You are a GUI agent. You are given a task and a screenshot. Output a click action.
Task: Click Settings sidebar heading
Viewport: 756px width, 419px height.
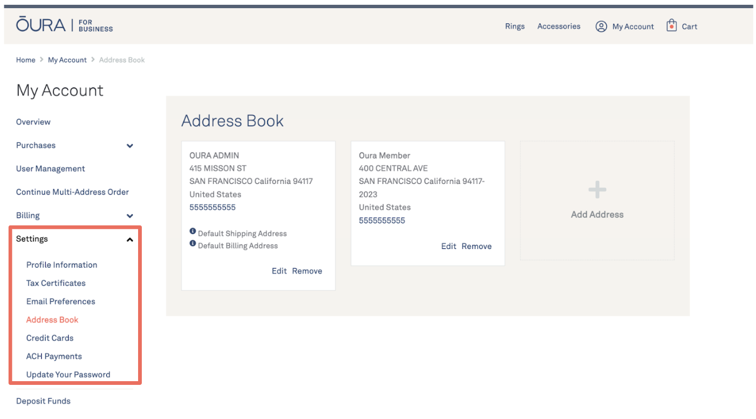[x=32, y=239]
